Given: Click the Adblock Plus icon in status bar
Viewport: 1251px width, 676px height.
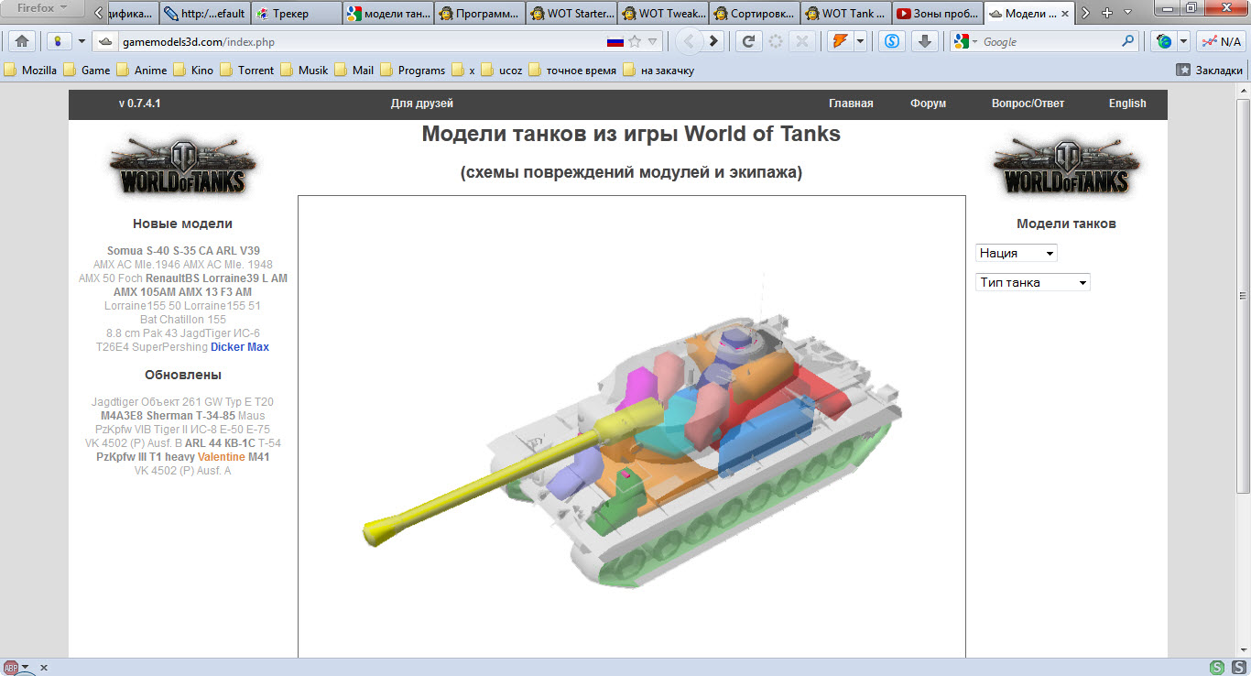Looking at the screenshot, I should [11, 668].
